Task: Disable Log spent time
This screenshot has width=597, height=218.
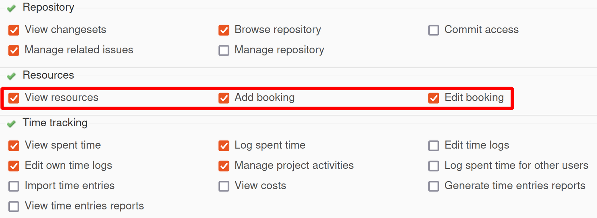Action: (x=224, y=146)
